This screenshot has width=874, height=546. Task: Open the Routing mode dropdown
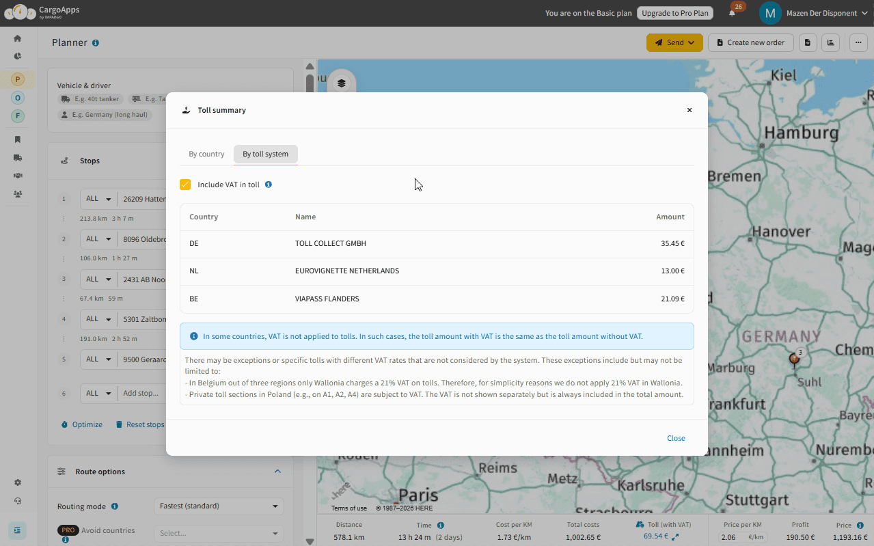coord(219,506)
